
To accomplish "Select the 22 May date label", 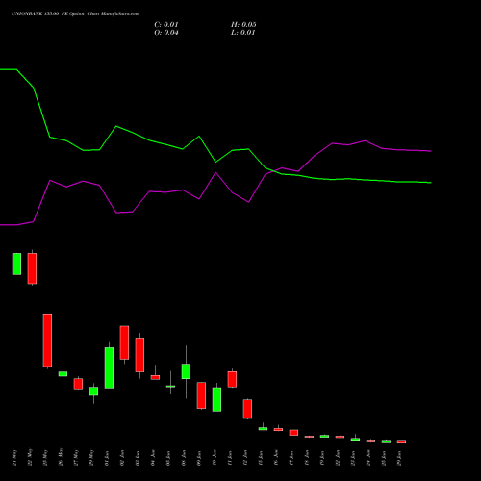I will point(30,458).
